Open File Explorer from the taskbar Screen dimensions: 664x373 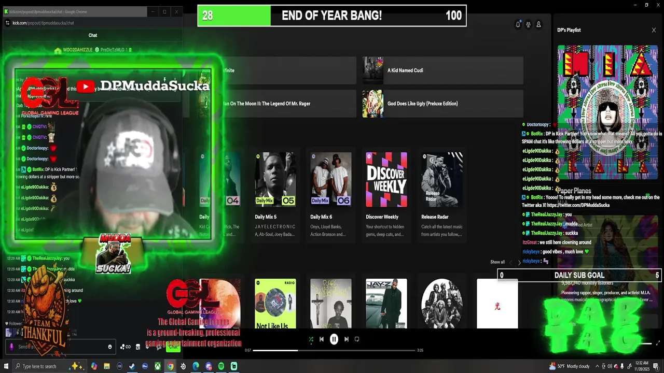[106, 366]
